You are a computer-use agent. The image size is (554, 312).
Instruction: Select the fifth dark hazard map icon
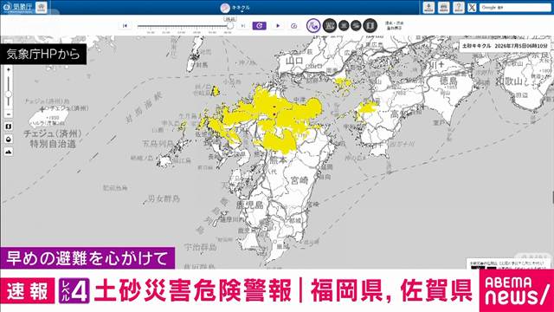[370, 25]
